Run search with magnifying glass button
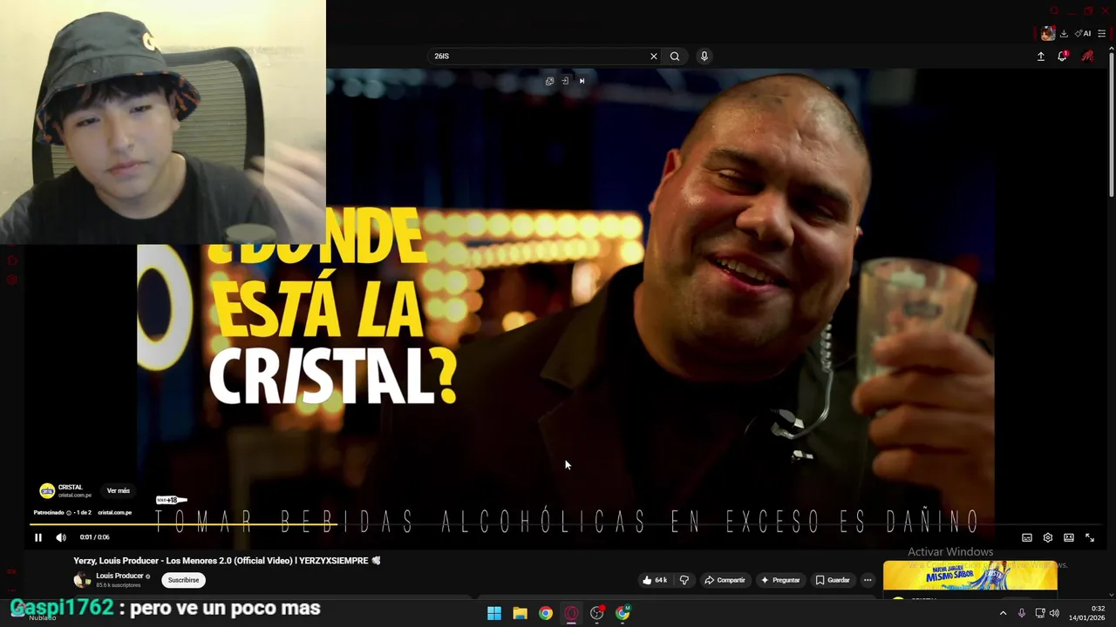 (675, 56)
